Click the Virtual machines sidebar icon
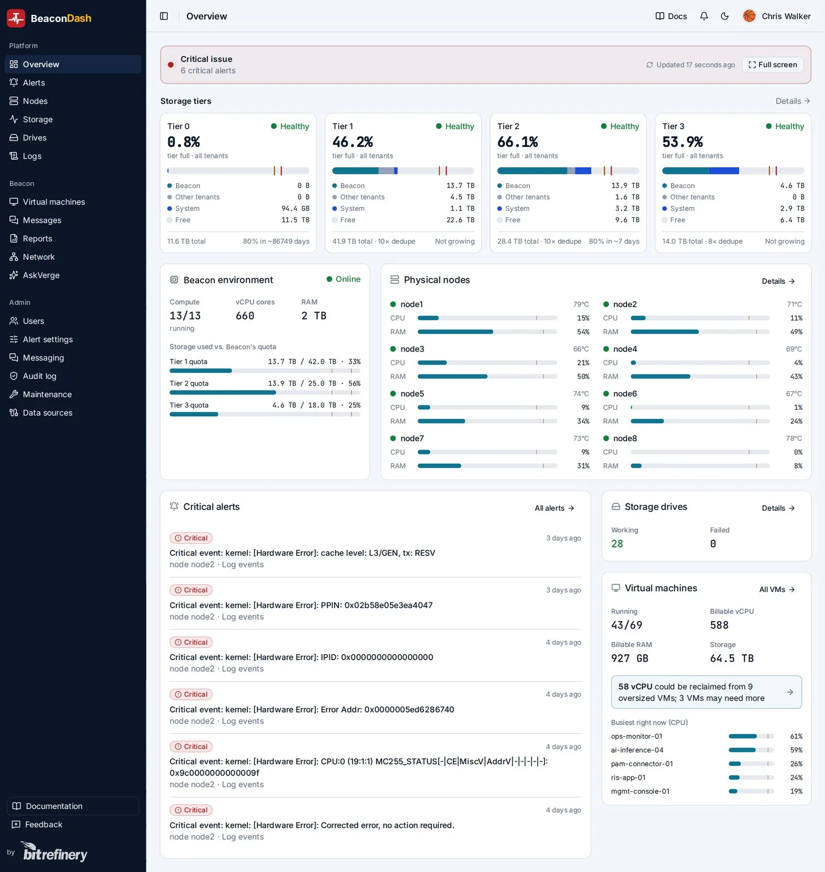825x872 pixels. tap(14, 202)
